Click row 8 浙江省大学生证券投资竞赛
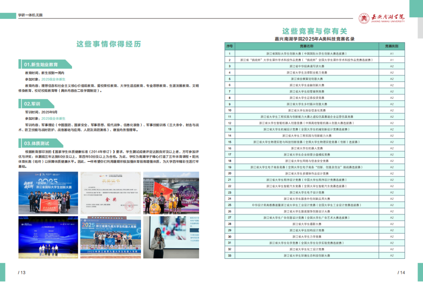 click(315, 98)
